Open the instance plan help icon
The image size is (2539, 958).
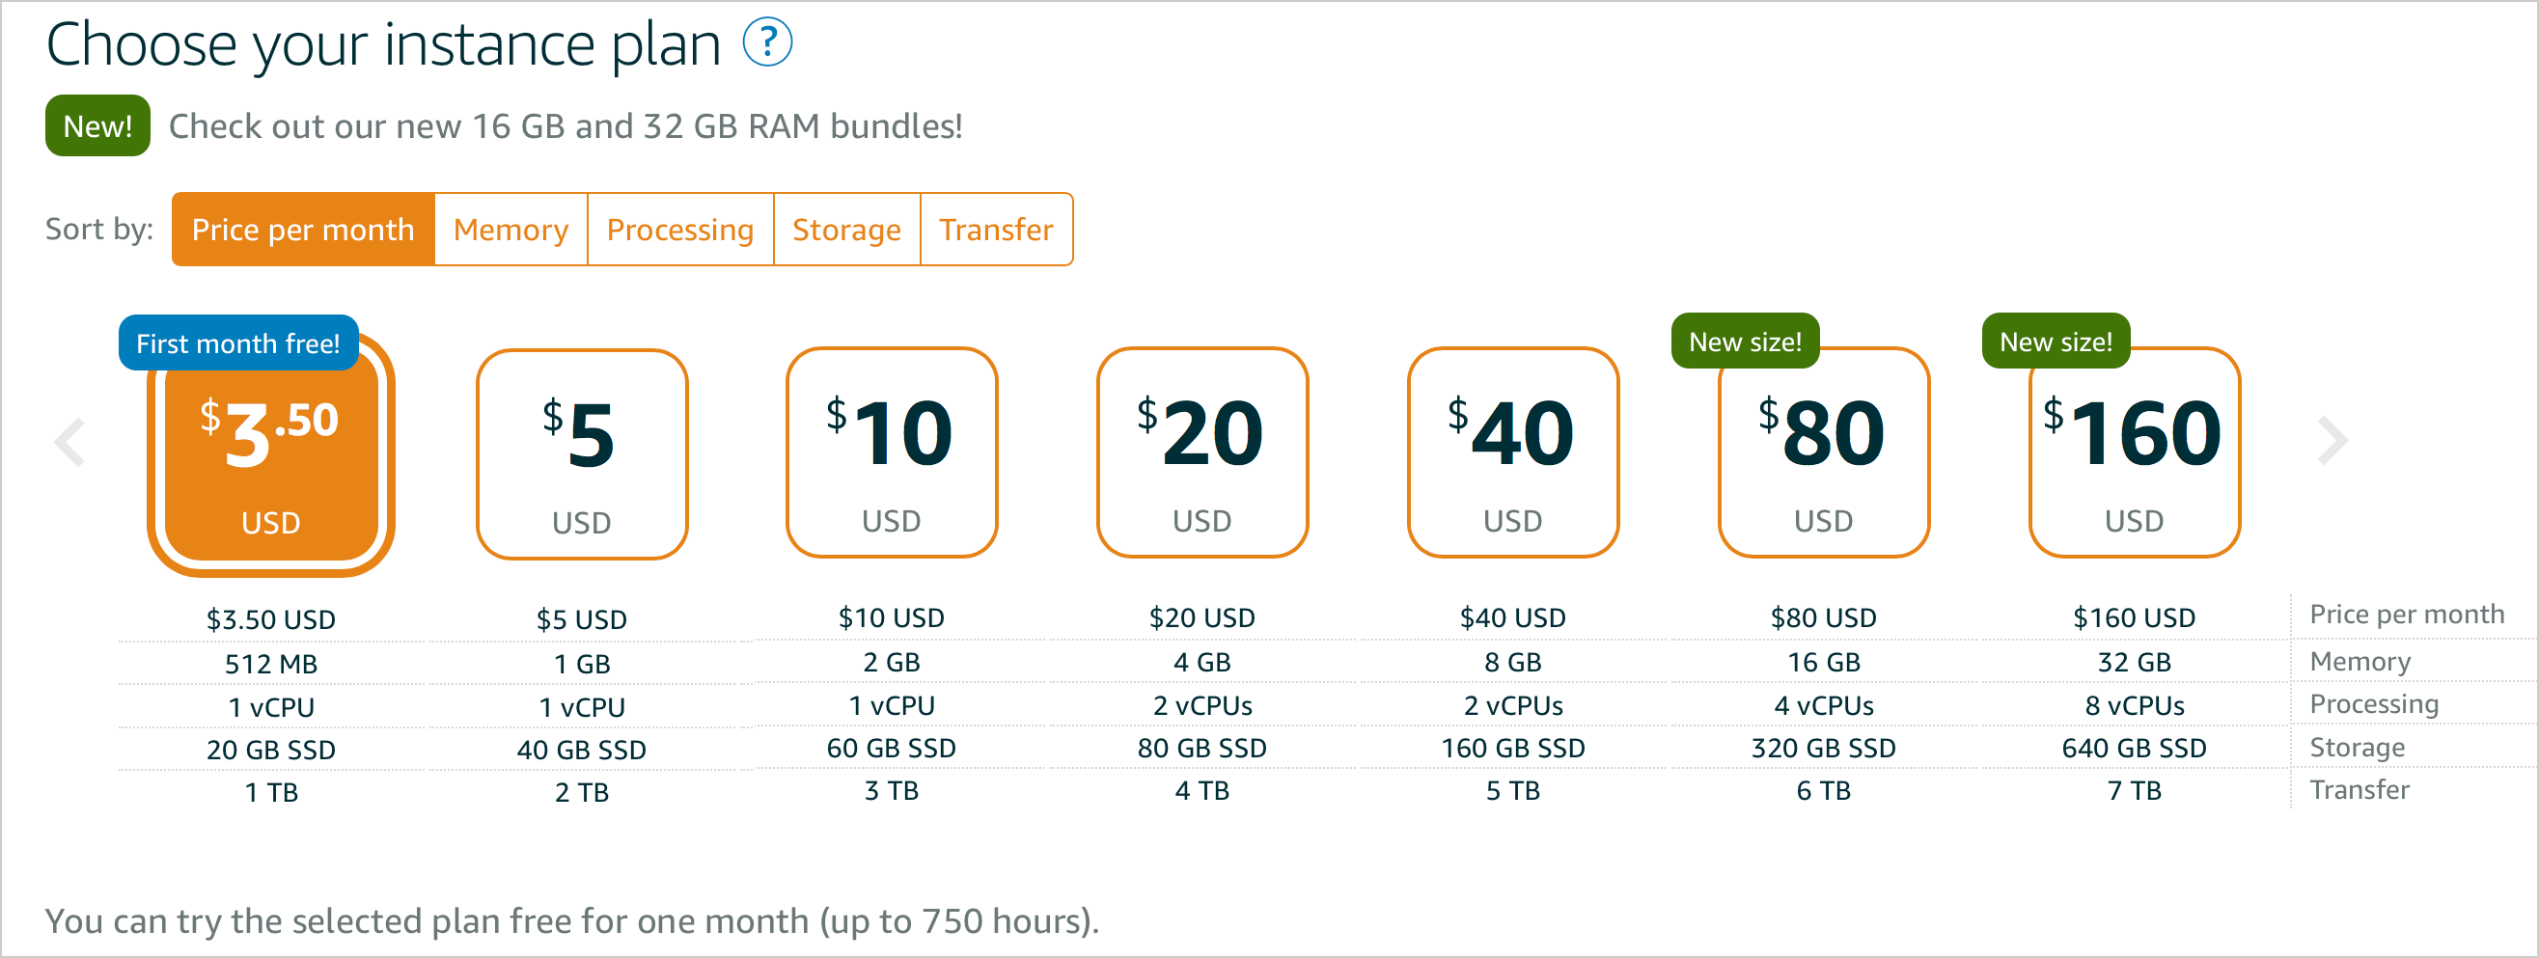pos(767,42)
